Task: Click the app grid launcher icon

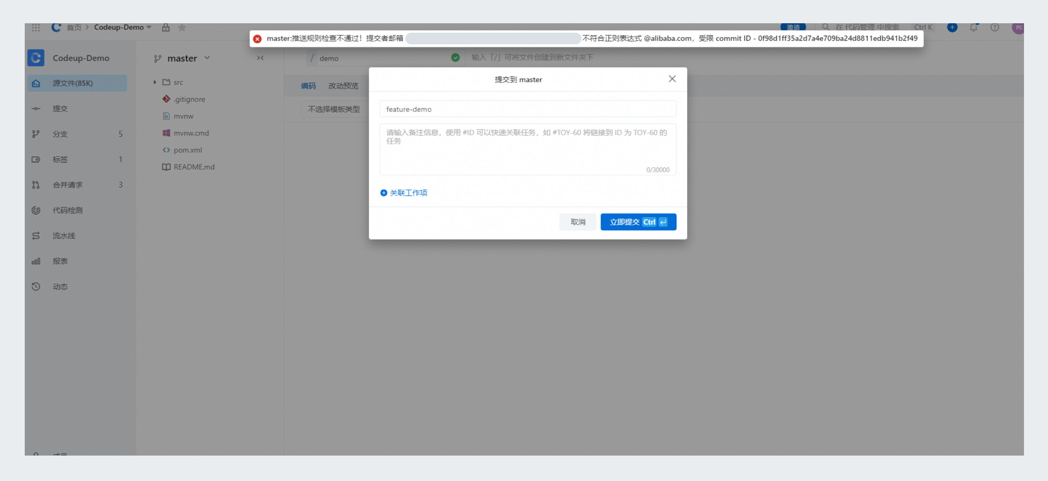Action: pyautogui.click(x=36, y=28)
